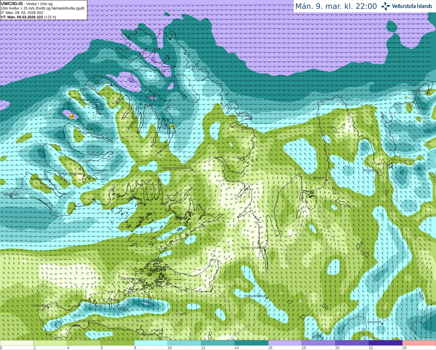Viewport: 436px width, 350px height.
Task: Select the 10–12 m/s legend swatch
Action: tap(184, 343)
